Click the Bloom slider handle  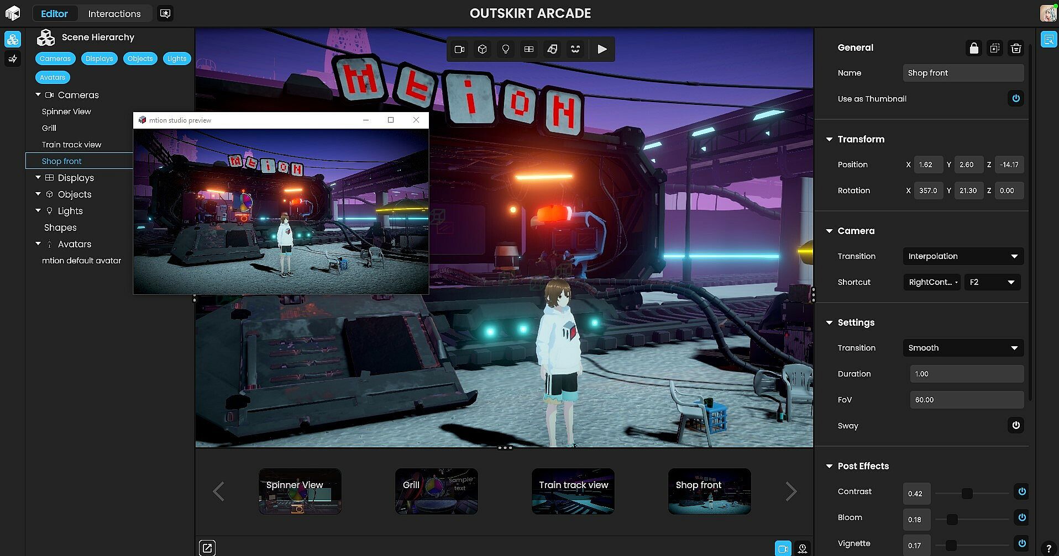(x=952, y=520)
